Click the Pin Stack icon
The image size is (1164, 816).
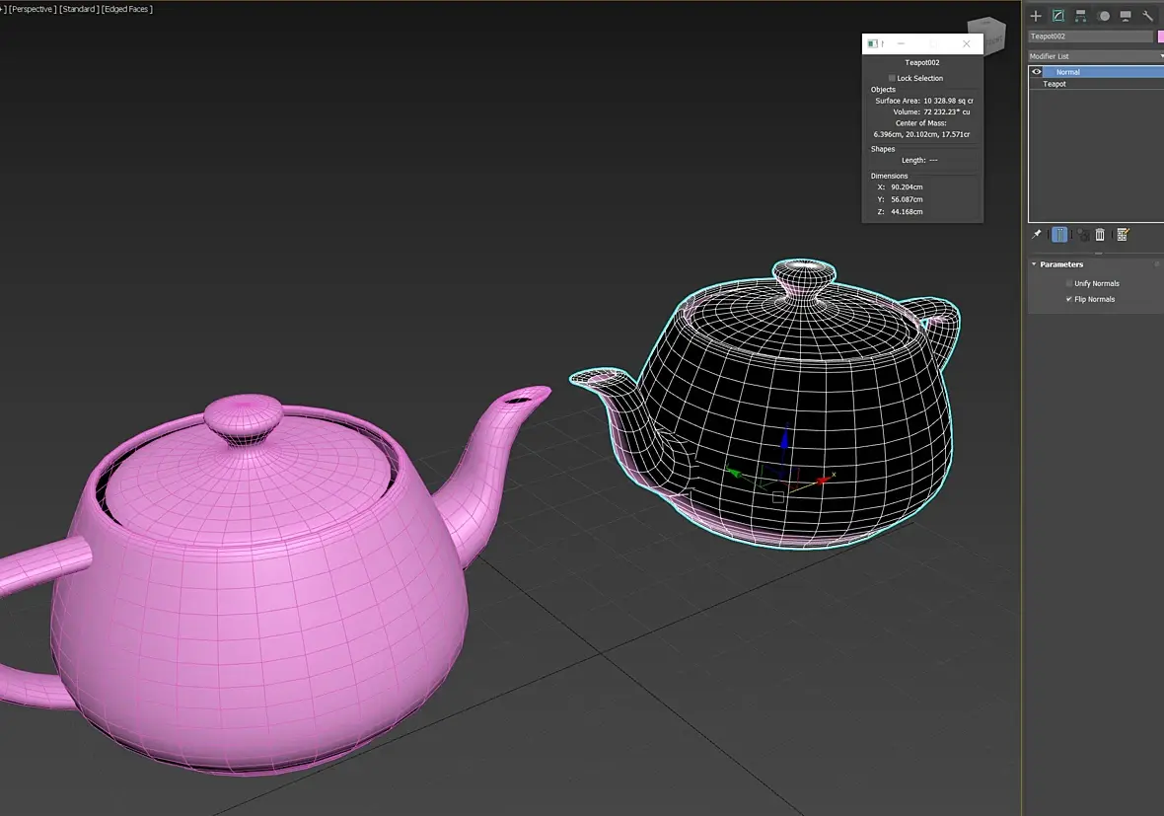click(x=1037, y=235)
